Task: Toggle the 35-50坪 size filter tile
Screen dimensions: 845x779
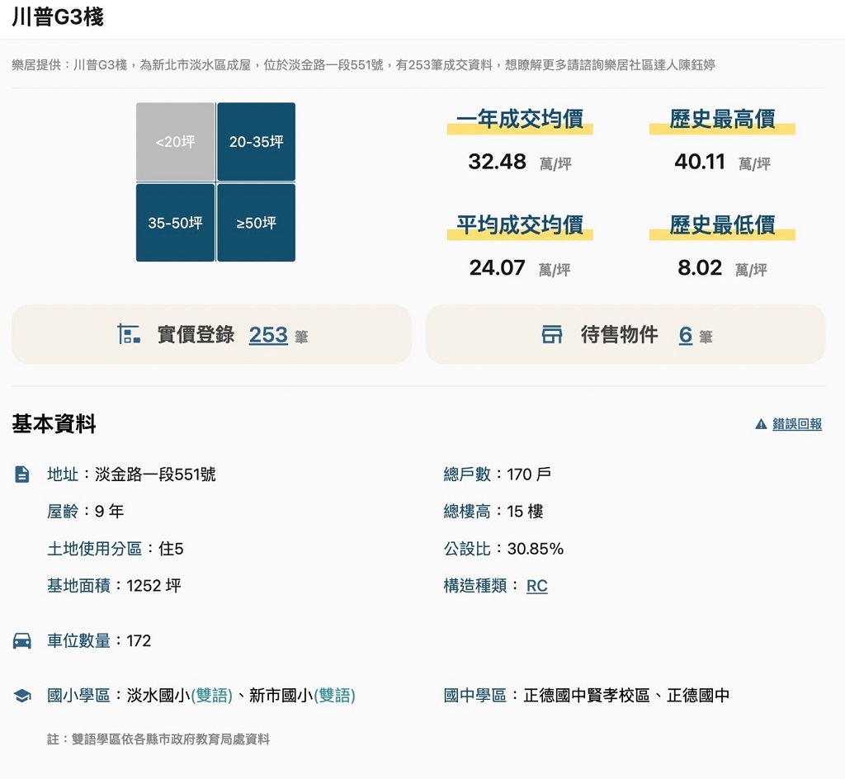Action: pos(176,223)
